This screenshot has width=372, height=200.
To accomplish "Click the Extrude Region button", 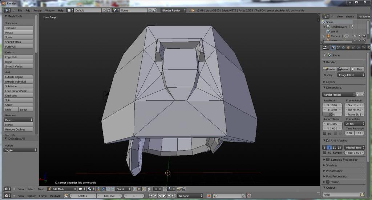I will click(x=18, y=77).
